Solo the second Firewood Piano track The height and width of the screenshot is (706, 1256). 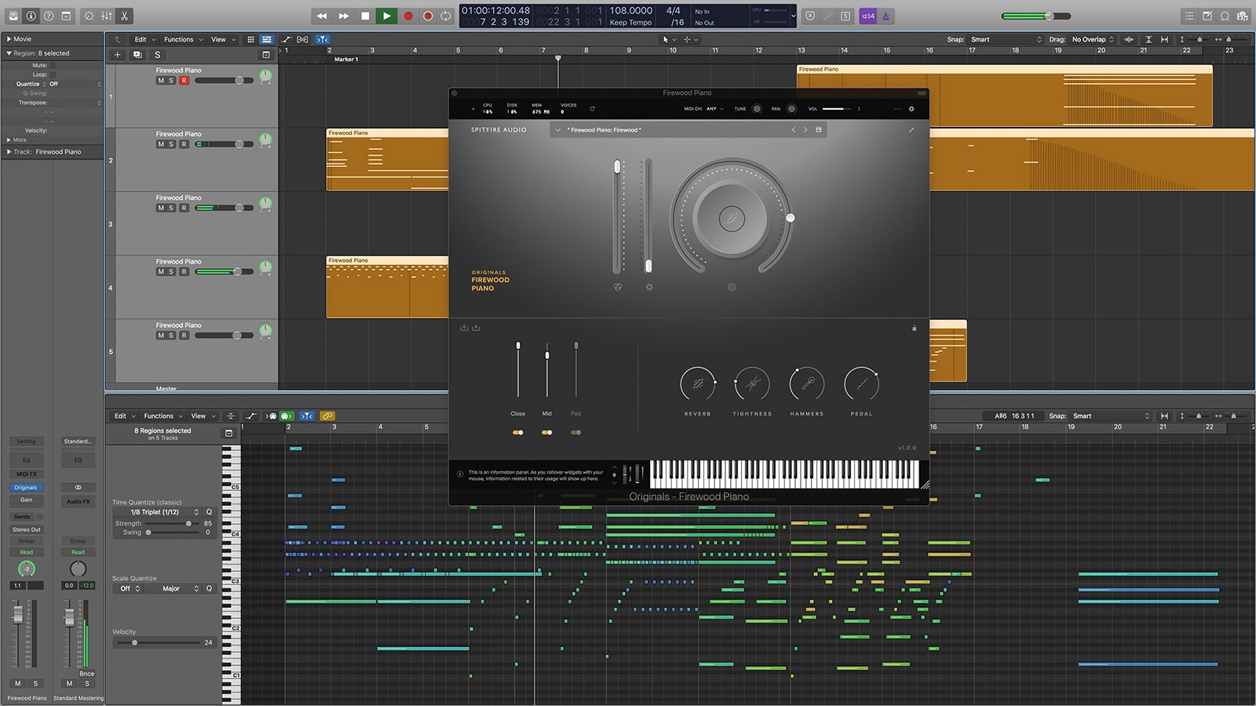(170, 144)
